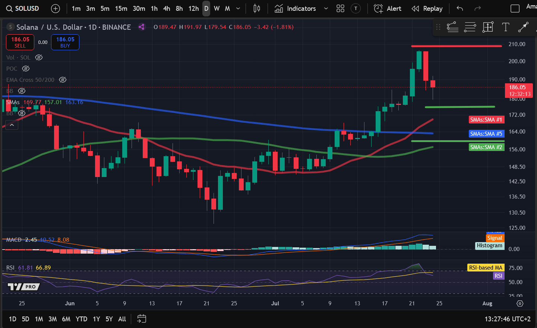Open SOLUSD symbol search
This screenshot has height=328, width=537.
pos(23,9)
